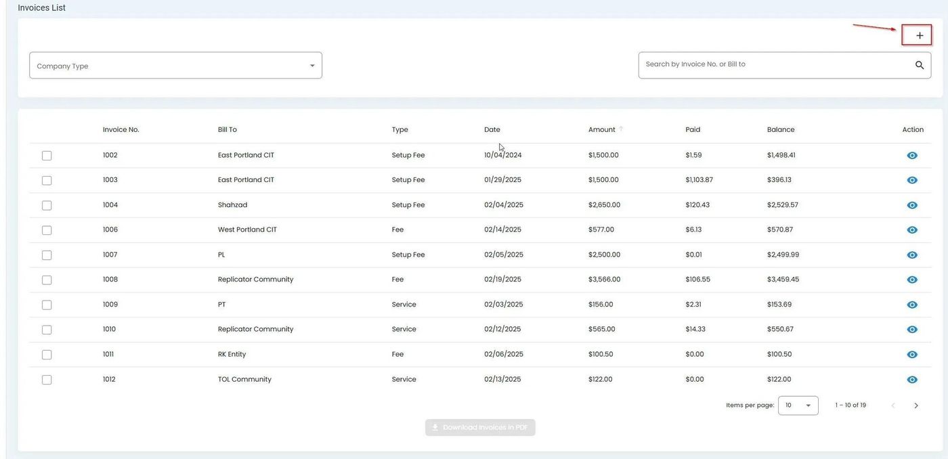Click the Balance column header
The height and width of the screenshot is (459, 948).
pyautogui.click(x=780, y=129)
